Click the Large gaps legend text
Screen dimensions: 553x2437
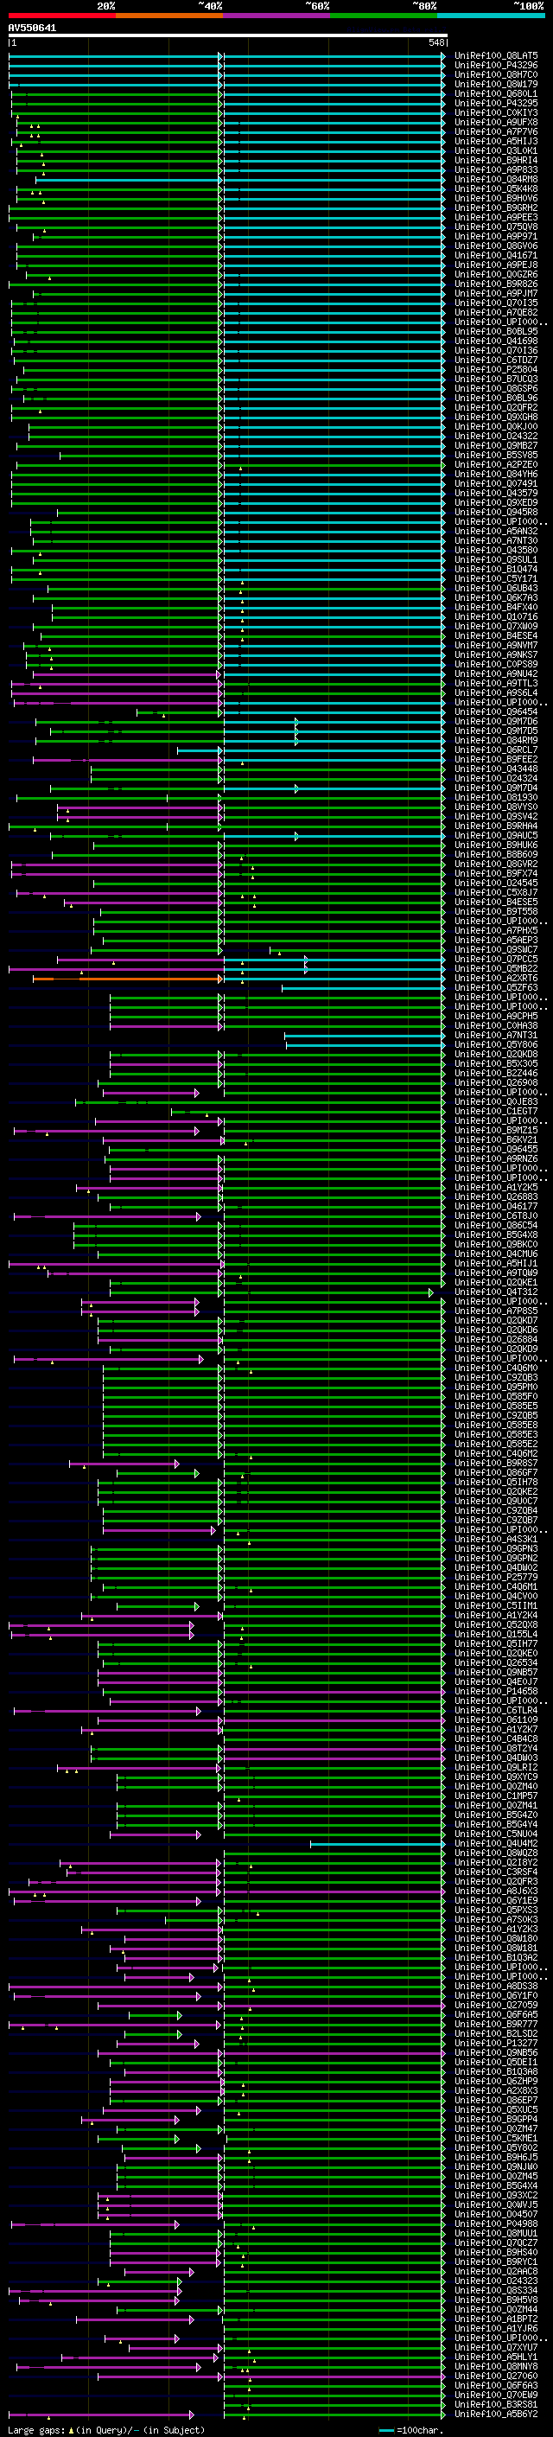click(x=106, y=2429)
